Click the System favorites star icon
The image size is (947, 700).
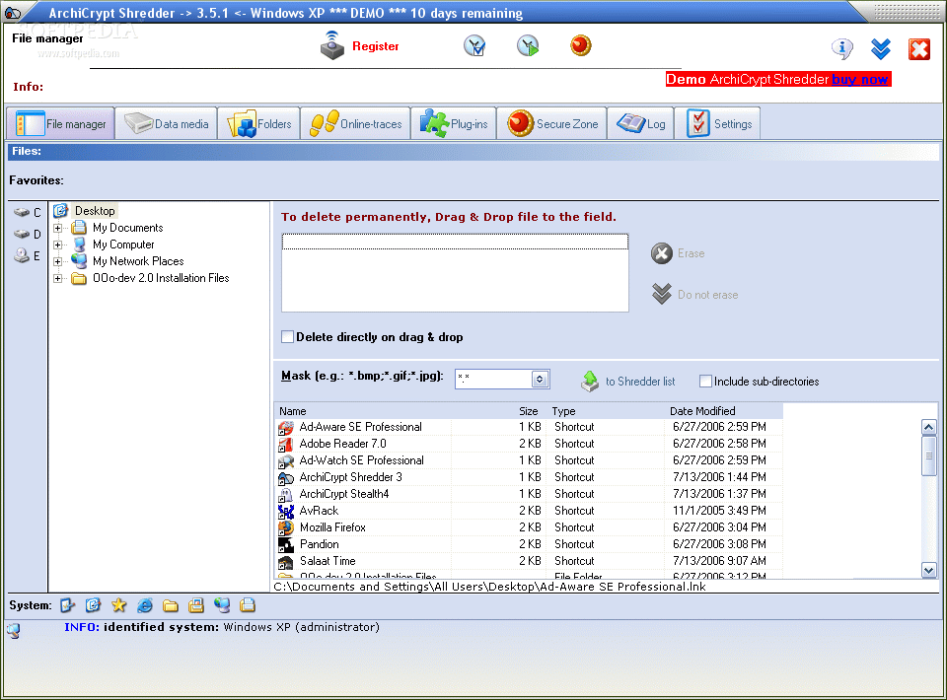click(119, 605)
